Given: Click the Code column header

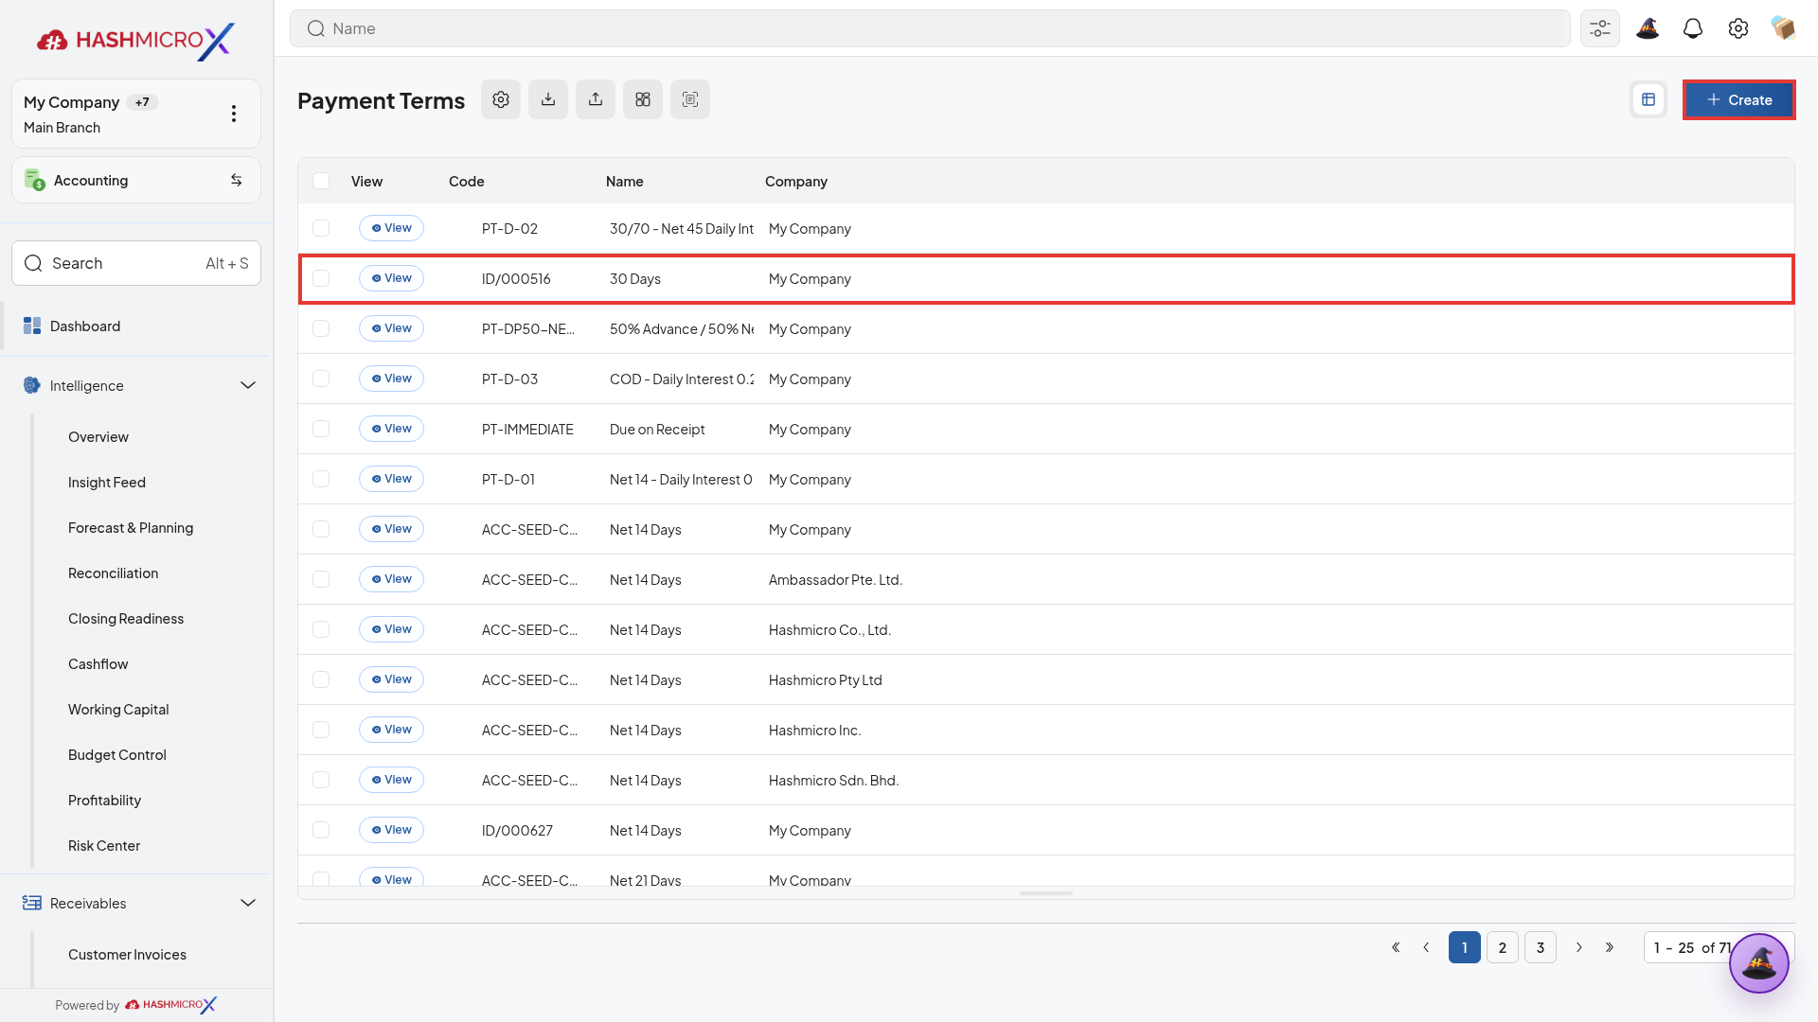Looking at the screenshot, I should [x=467, y=181].
